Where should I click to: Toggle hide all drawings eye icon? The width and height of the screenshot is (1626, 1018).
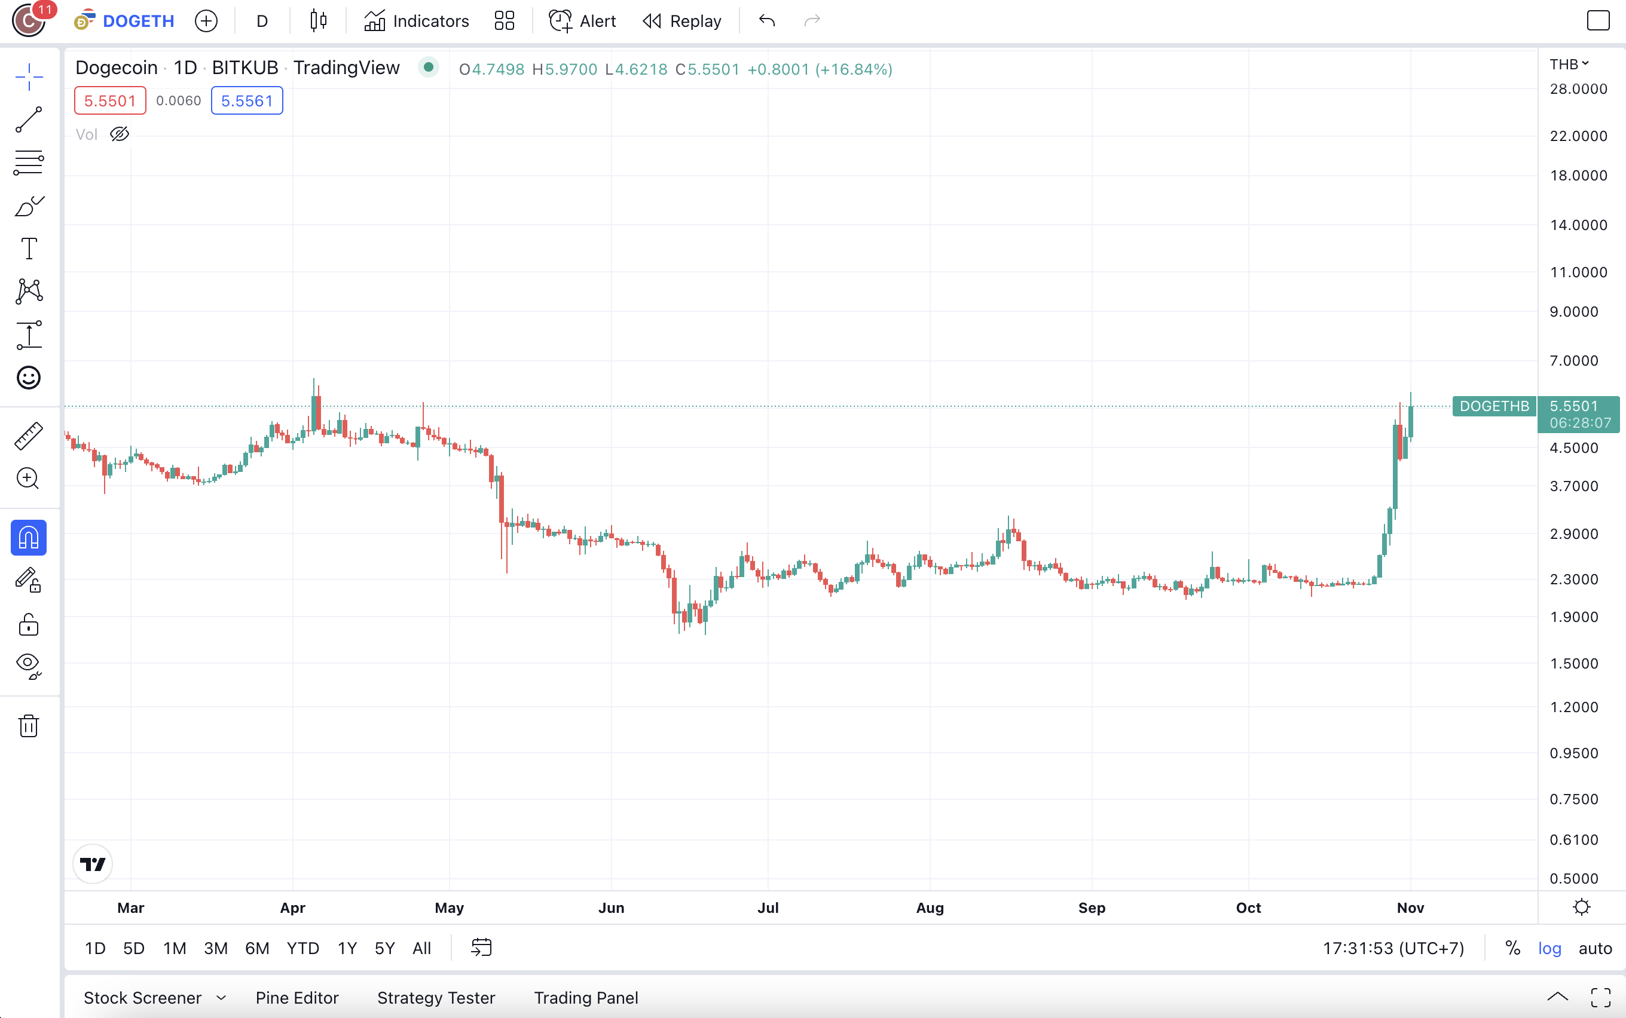pos(29,667)
